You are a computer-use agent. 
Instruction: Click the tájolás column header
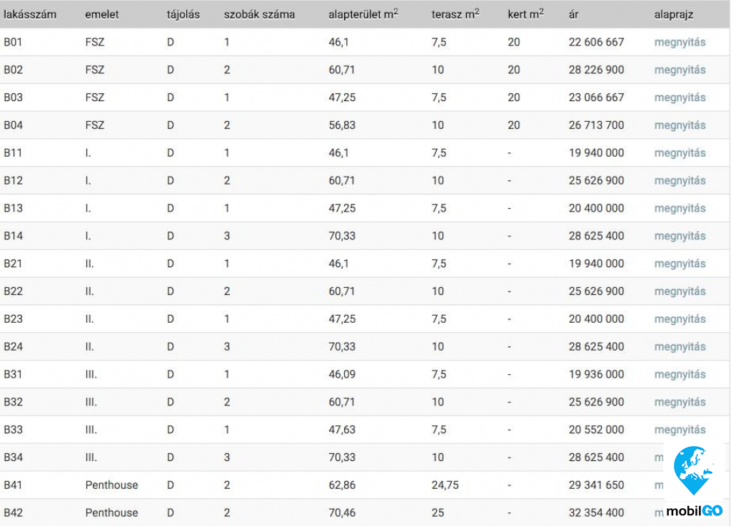(183, 14)
